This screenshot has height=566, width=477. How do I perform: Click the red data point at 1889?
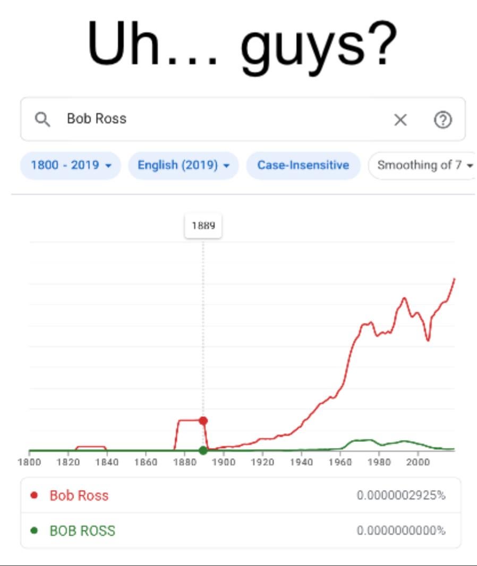[203, 421]
